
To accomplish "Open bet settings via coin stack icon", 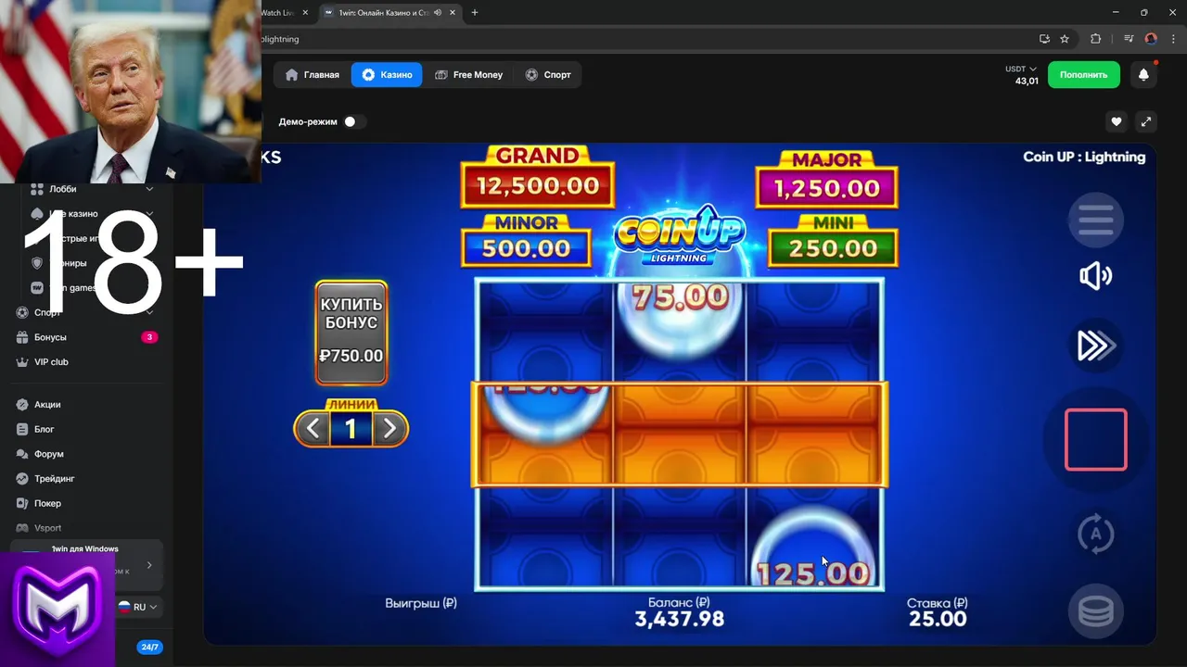I will [x=1095, y=612].
